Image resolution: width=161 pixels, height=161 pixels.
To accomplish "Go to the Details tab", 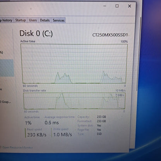I will 45,20.
